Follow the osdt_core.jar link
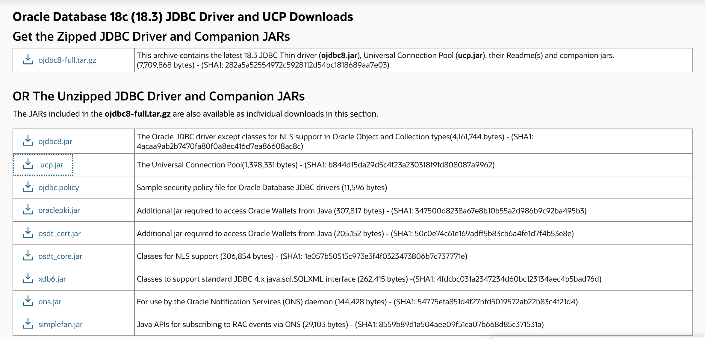The height and width of the screenshot is (339, 705). [60, 256]
